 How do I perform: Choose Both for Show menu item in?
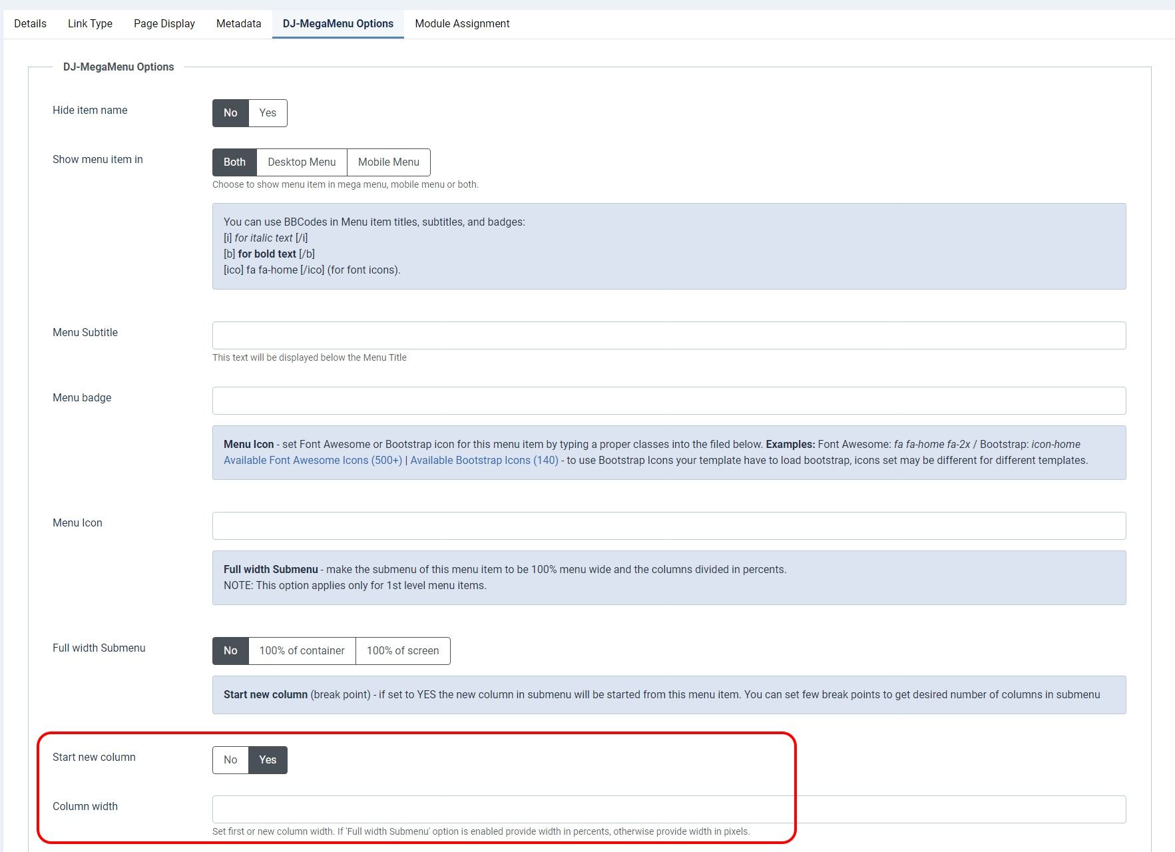(234, 162)
